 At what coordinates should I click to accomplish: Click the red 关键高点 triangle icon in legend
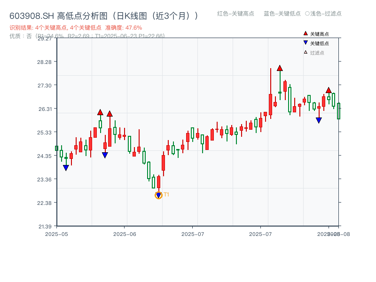305,33
